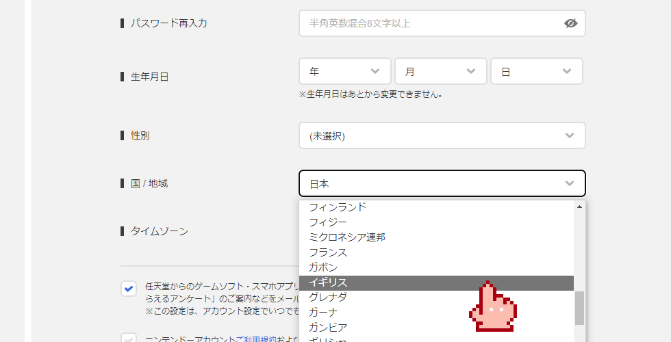Choose ガンビア in the country list
The height and width of the screenshot is (342, 671).
click(328, 328)
